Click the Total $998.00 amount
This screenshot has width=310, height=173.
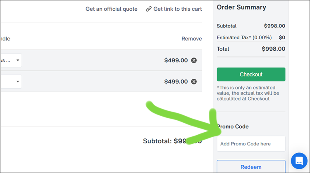(273, 49)
